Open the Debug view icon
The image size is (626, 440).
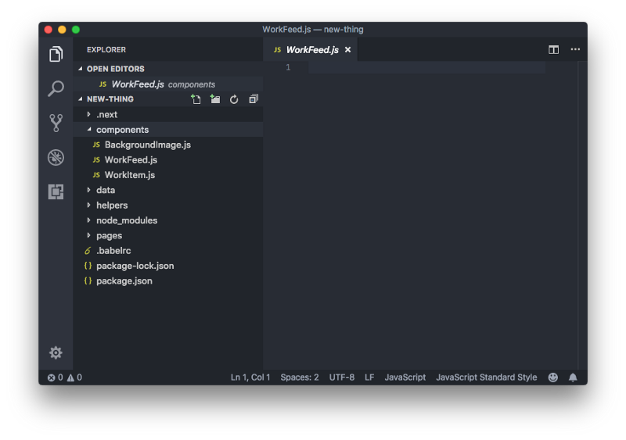[56, 157]
